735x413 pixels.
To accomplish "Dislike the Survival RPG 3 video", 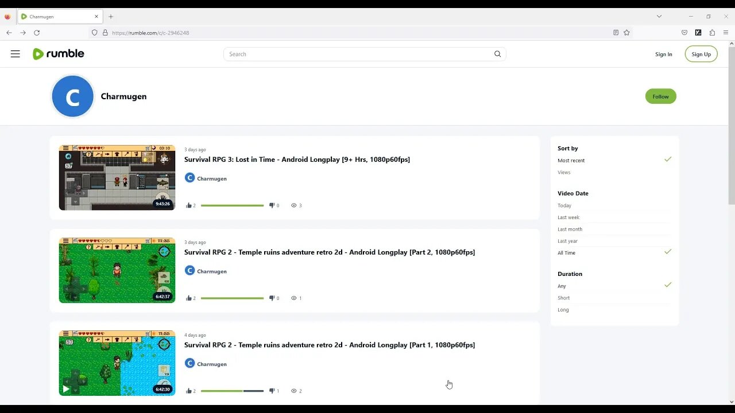I will click(272, 205).
